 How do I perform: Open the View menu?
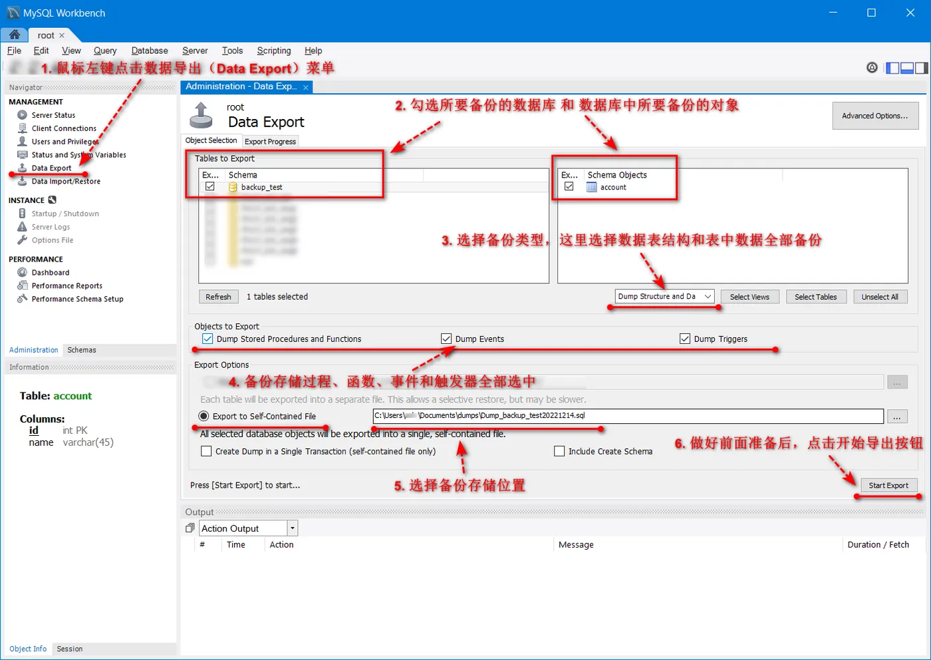pyautogui.click(x=71, y=51)
